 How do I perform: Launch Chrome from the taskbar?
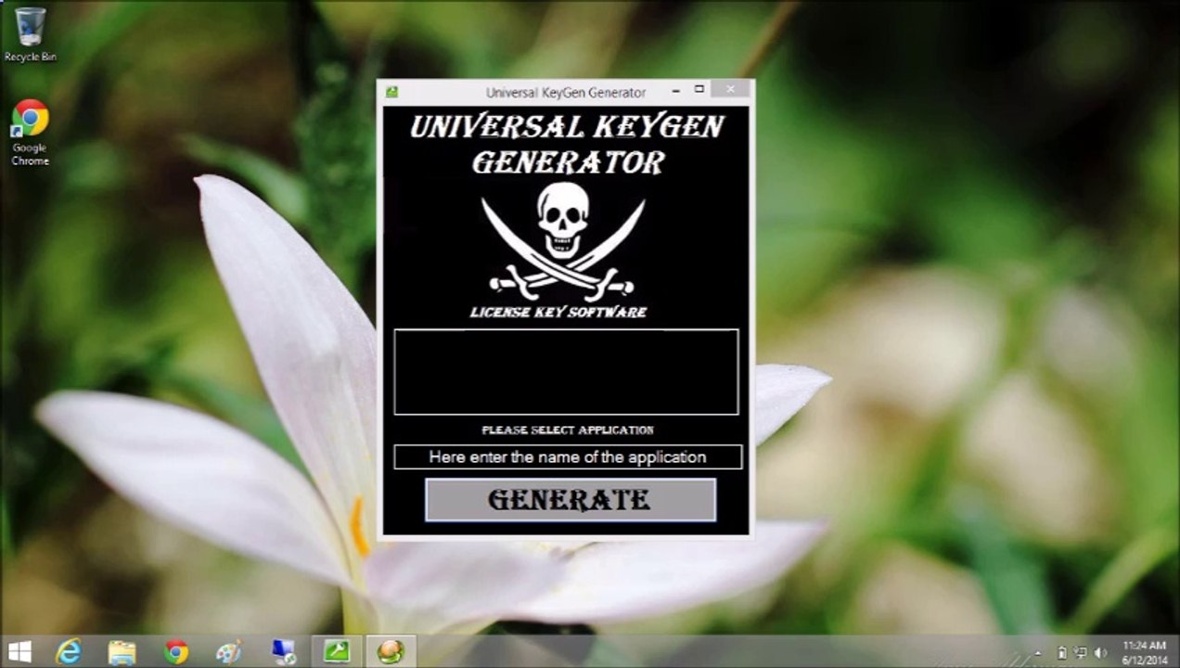tap(176, 652)
